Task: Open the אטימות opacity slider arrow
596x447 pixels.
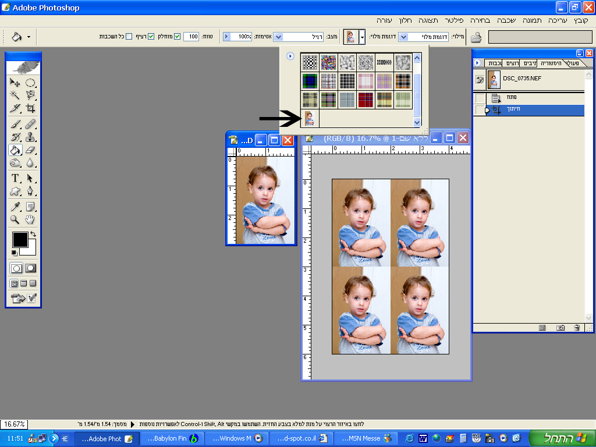Action: (226, 37)
